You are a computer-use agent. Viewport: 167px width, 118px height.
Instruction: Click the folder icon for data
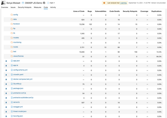12,19
